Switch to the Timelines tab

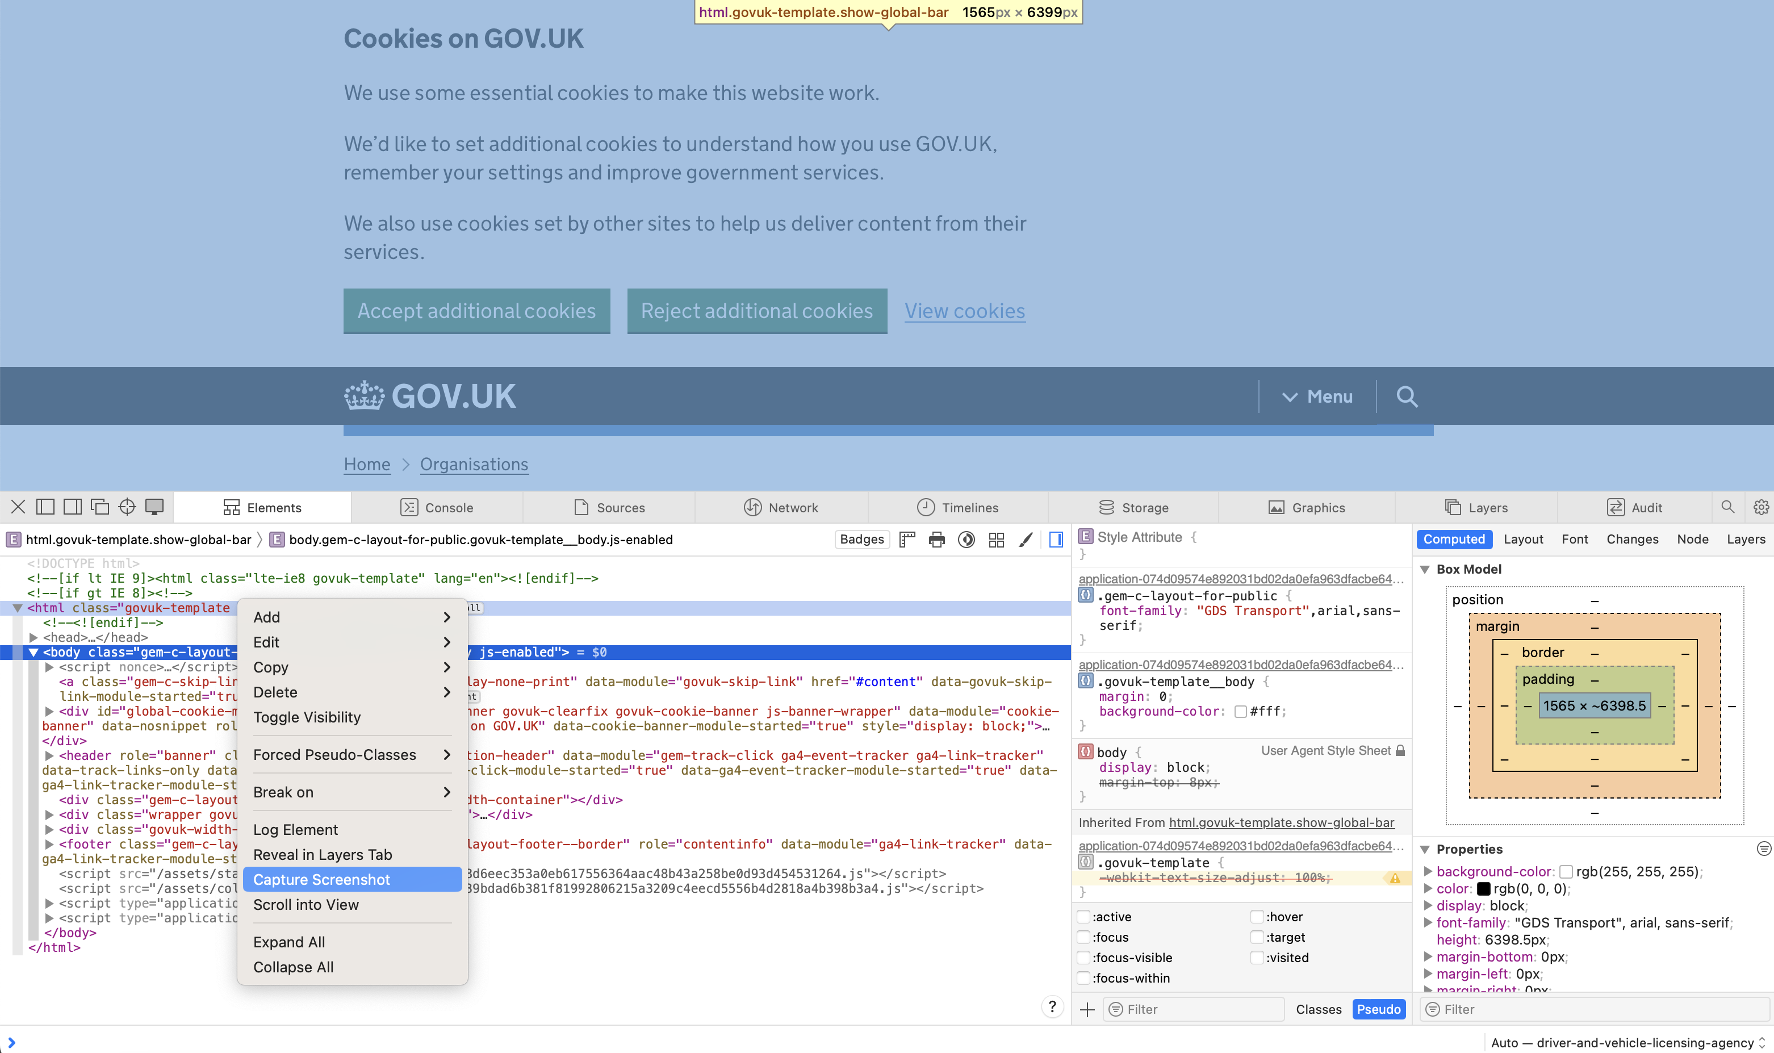tap(957, 507)
